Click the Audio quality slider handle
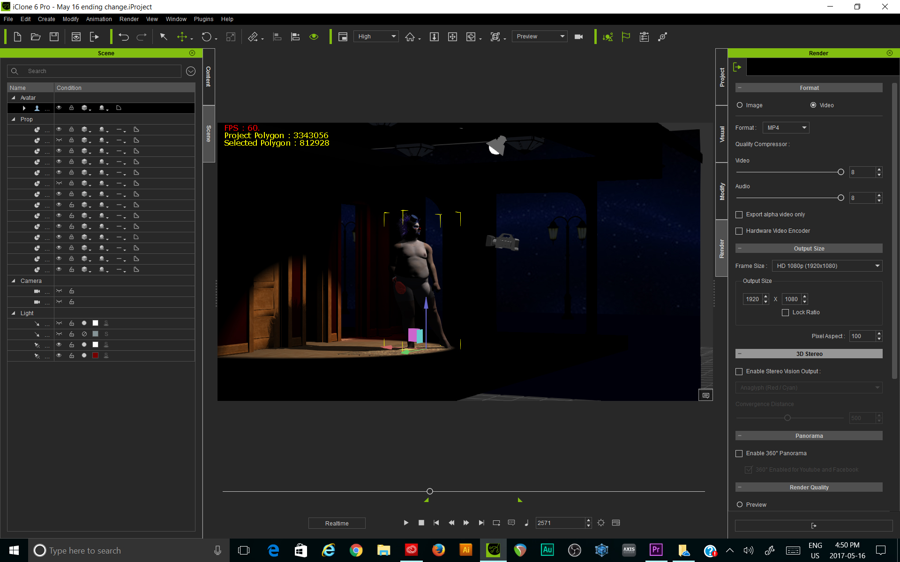This screenshot has width=900, height=562. (x=841, y=198)
